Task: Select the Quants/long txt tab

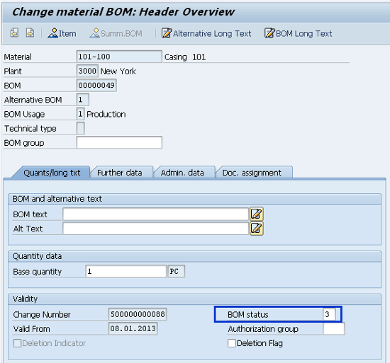Action: 52,173
